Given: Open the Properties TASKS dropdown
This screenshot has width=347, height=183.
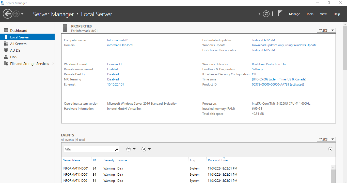Looking at the screenshot, I should [326, 30].
